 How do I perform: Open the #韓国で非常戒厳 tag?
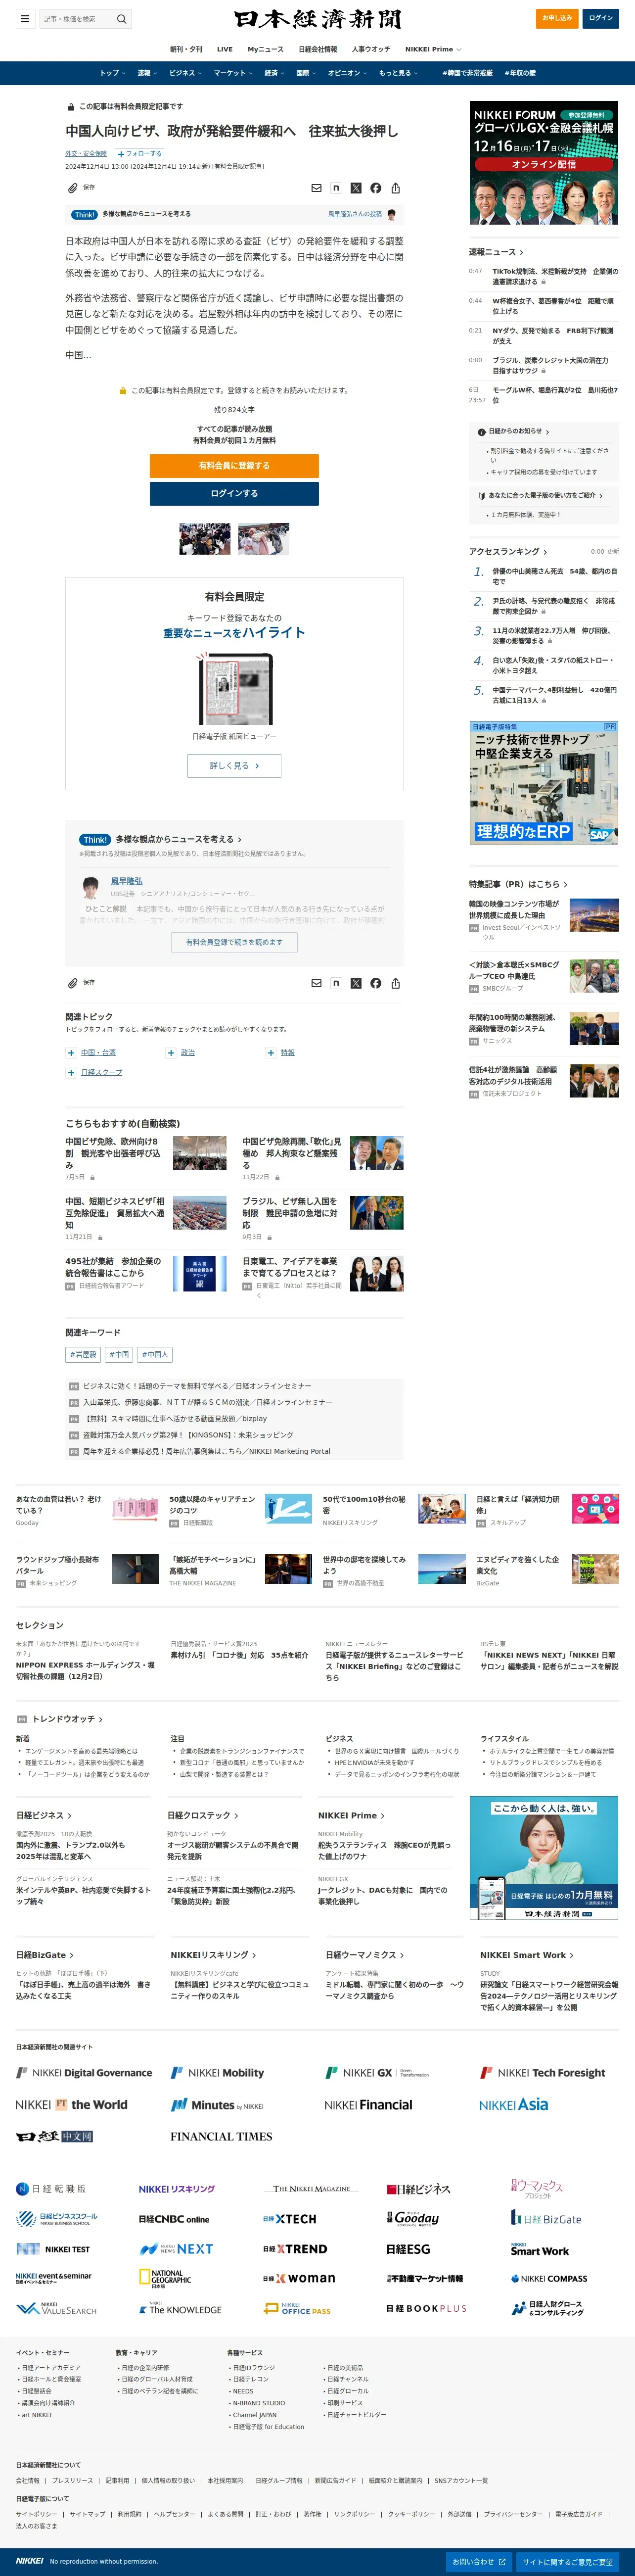pyautogui.click(x=467, y=73)
